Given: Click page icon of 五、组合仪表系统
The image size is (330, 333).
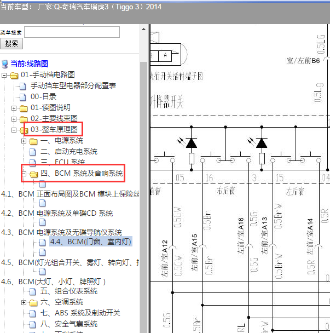Looking at the screenshot, I should (x=33, y=291).
